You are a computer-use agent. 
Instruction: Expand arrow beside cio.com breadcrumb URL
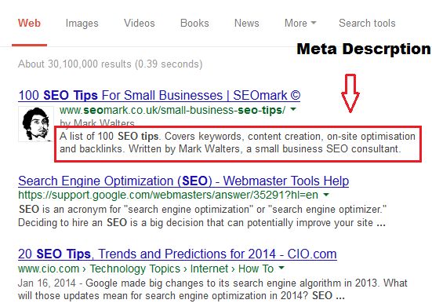[x=281, y=268]
